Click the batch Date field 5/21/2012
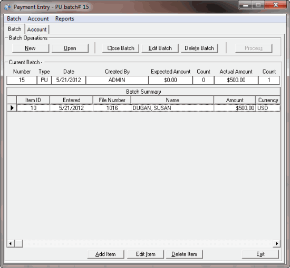290x268 pixels. (69, 80)
